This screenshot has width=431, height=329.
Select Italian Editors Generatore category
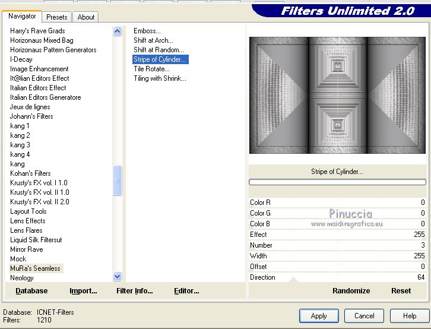point(46,97)
